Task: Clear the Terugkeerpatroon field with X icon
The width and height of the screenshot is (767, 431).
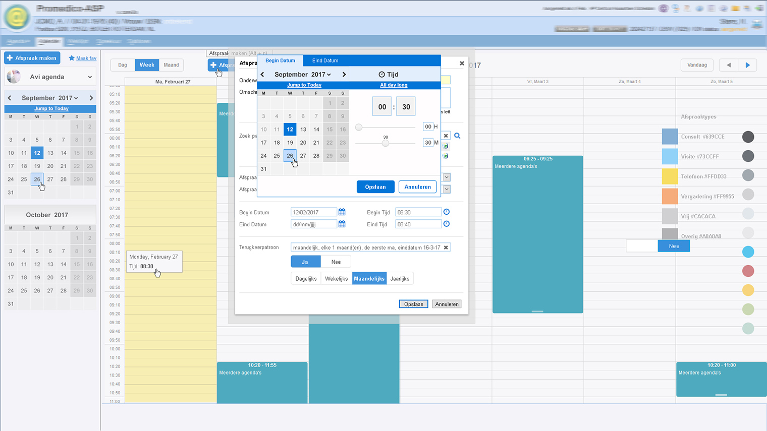Action: click(x=446, y=248)
